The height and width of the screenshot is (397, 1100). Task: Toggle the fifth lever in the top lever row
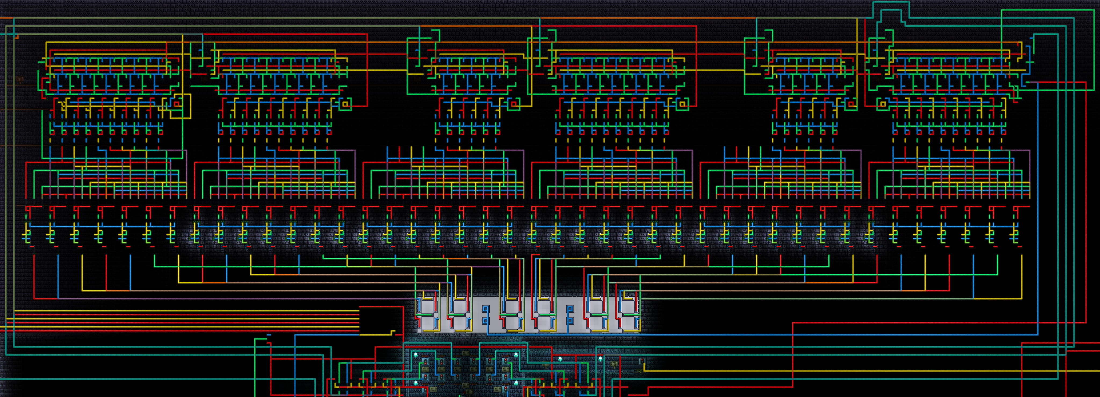pyautogui.click(x=490, y=362)
